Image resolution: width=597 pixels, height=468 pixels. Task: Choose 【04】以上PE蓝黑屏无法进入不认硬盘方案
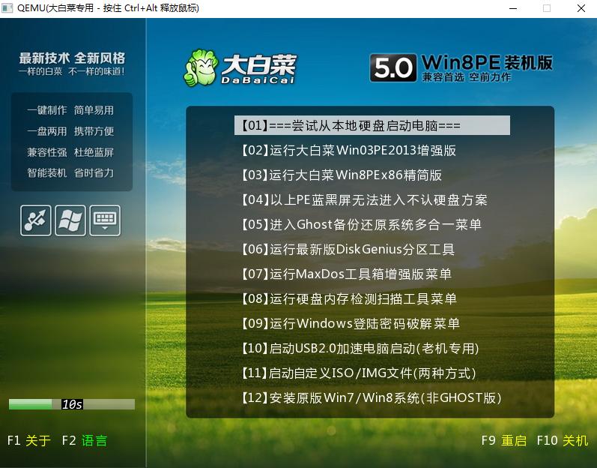coord(364,199)
